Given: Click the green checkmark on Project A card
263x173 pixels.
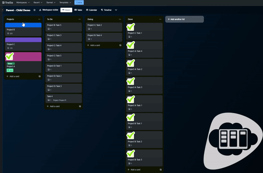Looking at the screenshot, I should [x=10, y=57].
